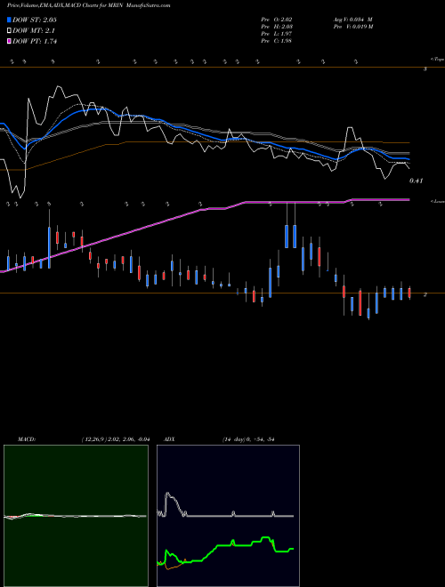Screen dimensions: 445x587
Task: Click the tallest blue candlestick near the Lows line
Action: pyautogui.click(x=49, y=247)
